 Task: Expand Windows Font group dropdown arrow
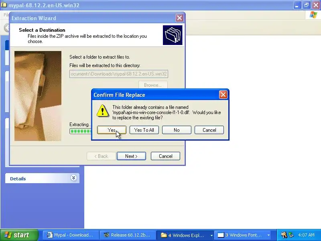268,235
